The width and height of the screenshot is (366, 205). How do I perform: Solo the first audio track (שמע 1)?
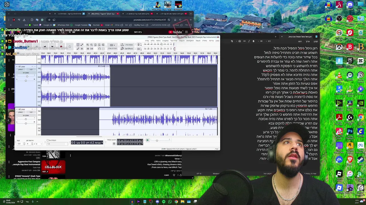click(31, 69)
